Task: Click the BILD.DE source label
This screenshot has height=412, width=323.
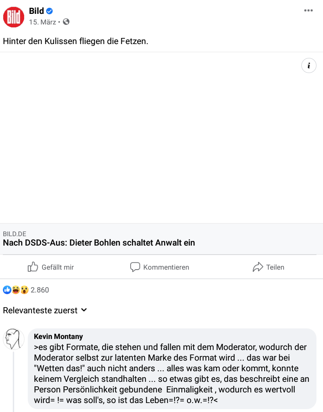Action: (14, 234)
